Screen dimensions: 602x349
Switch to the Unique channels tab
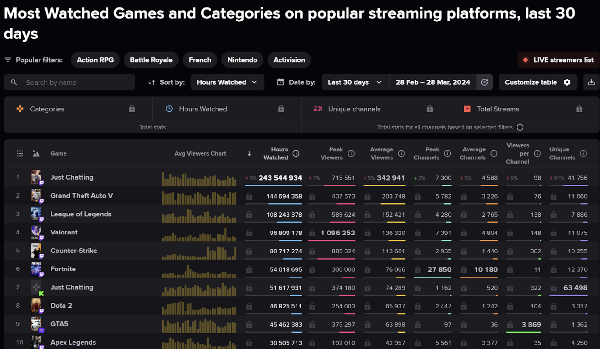[354, 109]
